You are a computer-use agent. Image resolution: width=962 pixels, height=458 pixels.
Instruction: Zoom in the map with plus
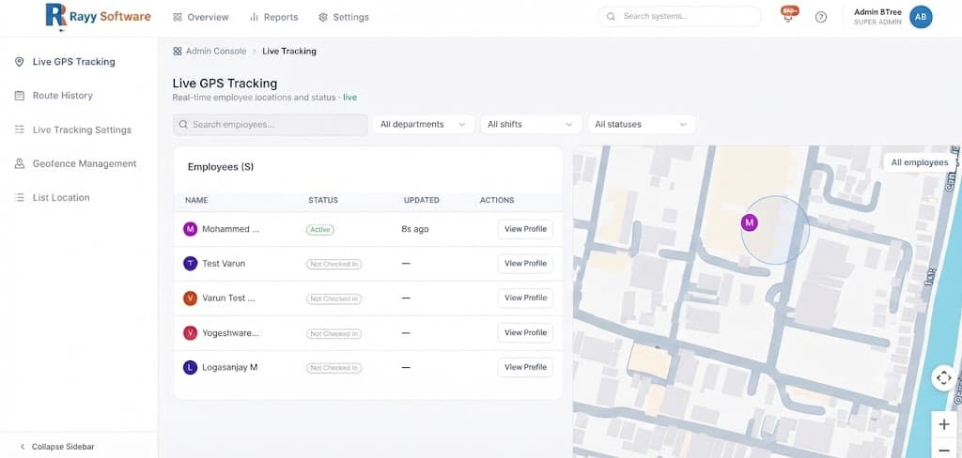coord(943,424)
